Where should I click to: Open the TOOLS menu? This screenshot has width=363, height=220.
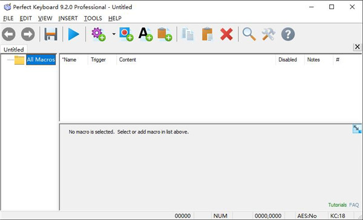click(93, 18)
